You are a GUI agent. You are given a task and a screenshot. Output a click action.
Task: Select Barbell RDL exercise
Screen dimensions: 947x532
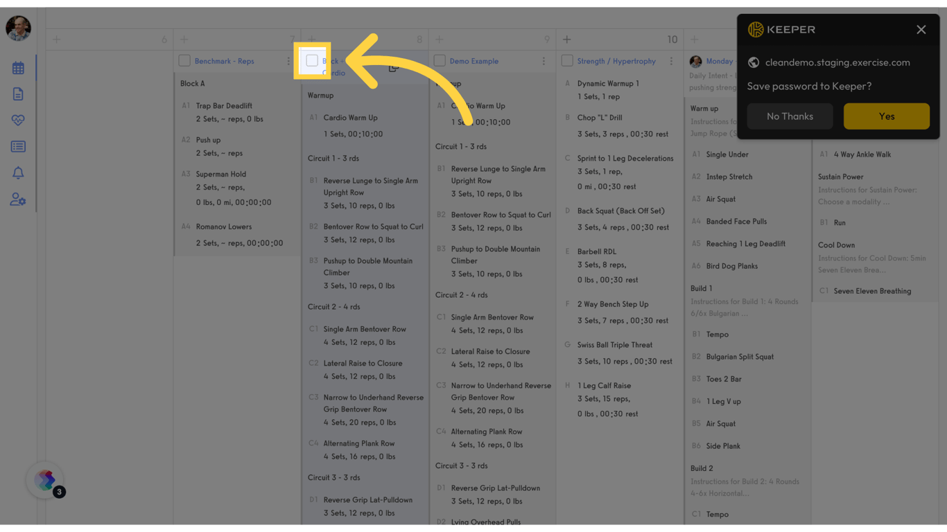pos(597,251)
